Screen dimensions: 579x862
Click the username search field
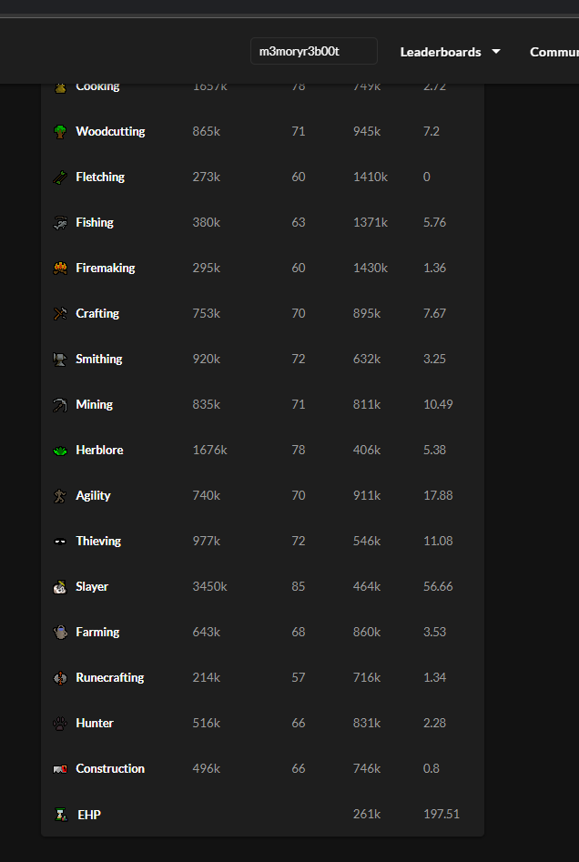[x=314, y=51]
